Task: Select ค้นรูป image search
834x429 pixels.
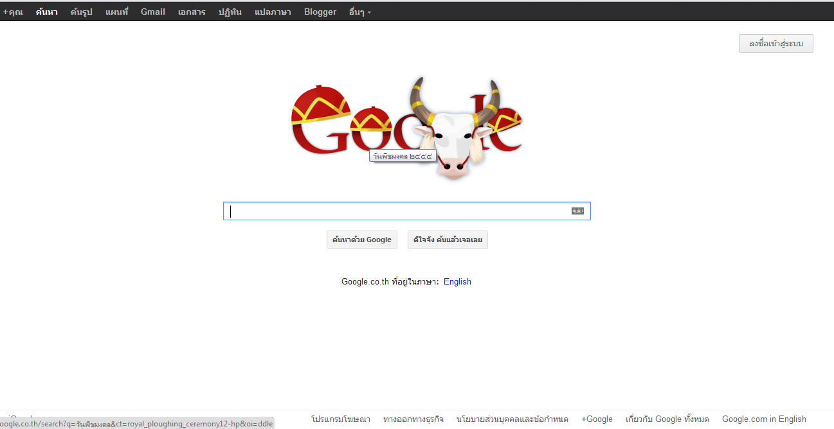Action: point(82,12)
